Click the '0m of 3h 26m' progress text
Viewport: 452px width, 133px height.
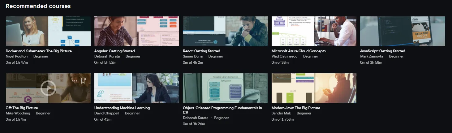point(194,124)
